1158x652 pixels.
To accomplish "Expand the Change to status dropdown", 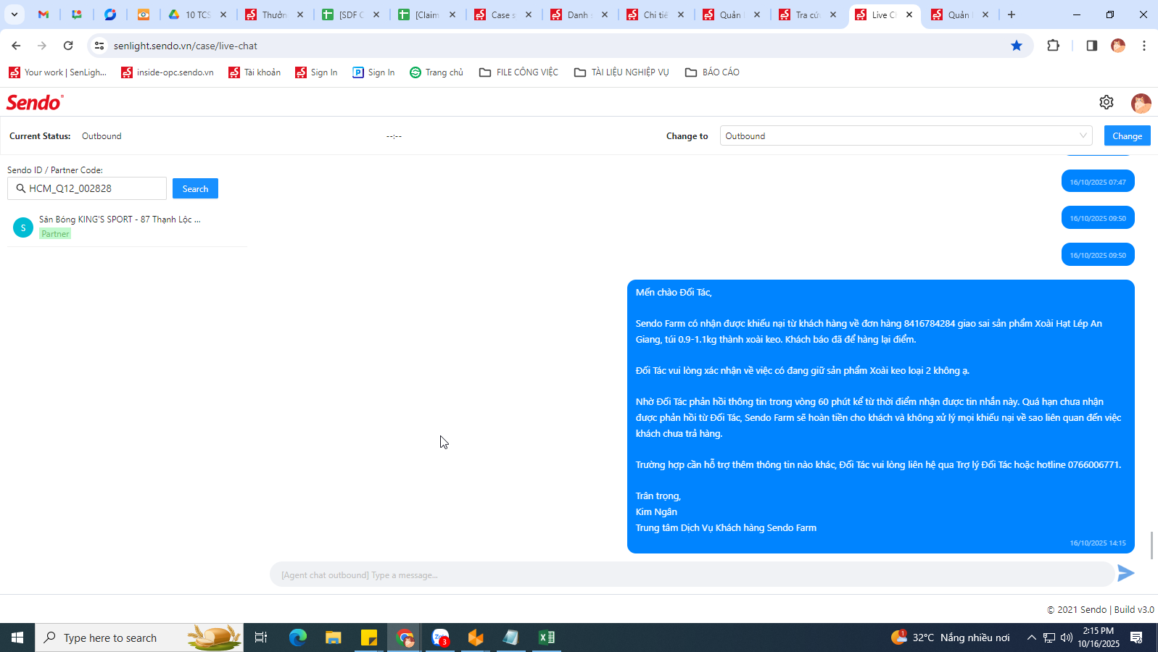I will pos(906,135).
